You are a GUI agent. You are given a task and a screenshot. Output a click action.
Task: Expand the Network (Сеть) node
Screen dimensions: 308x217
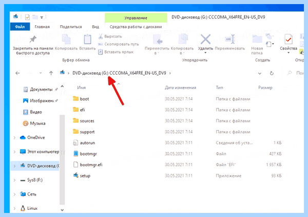14,194
